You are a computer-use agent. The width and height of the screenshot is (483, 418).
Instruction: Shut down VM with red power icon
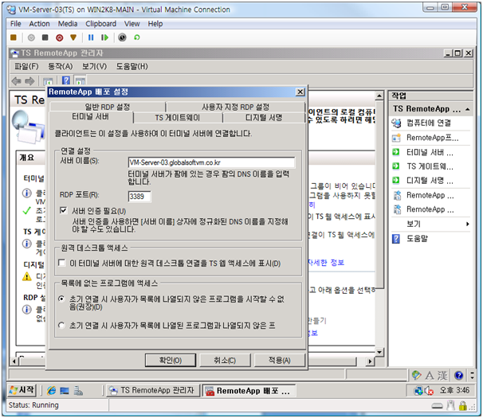tap(60, 37)
